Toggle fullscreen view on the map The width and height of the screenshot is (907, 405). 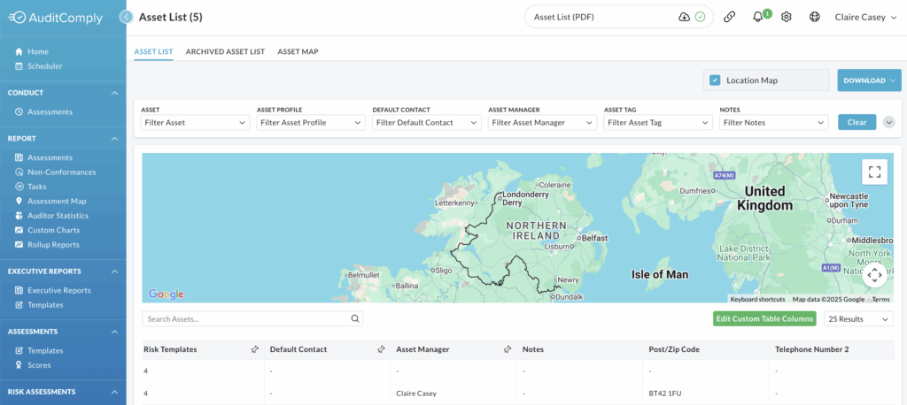[x=874, y=172]
